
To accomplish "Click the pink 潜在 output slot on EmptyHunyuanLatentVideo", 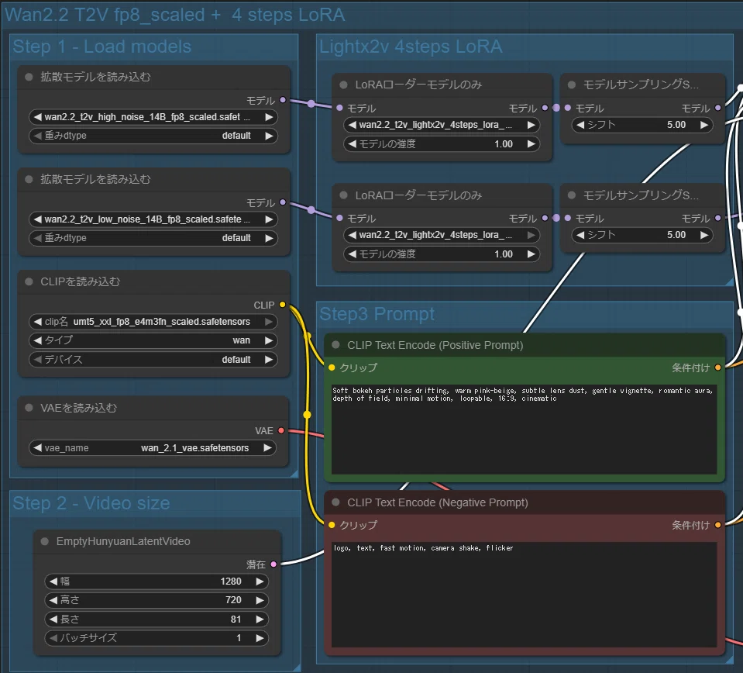I will [x=273, y=564].
